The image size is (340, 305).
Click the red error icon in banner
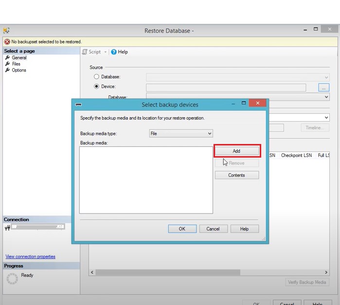pyautogui.click(x=7, y=42)
